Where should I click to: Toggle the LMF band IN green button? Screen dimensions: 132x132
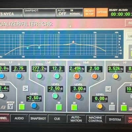[59, 107]
